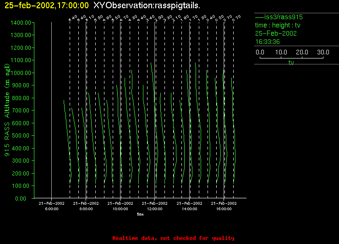Click the red 'Realtime data' quality warning
The width and height of the screenshot is (339, 244).
[x=173, y=238]
